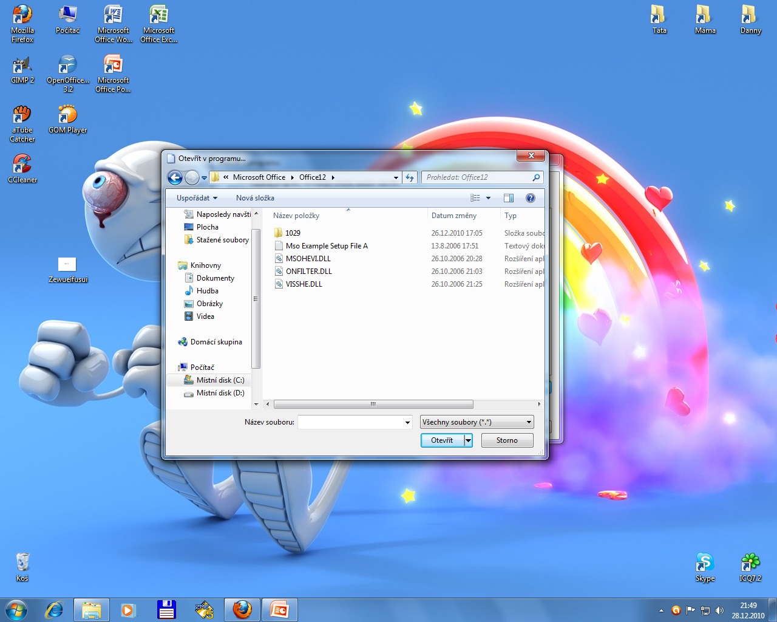The height and width of the screenshot is (622, 777).
Task: Open the recent pages dropdown beside forward arrow
Action: click(205, 178)
